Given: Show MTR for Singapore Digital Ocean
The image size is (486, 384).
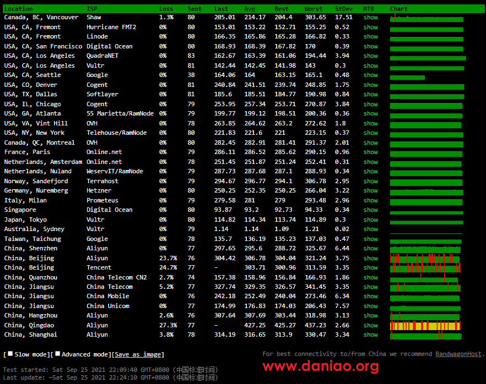Looking at the screenshot, I should click(x=371, y=210).
